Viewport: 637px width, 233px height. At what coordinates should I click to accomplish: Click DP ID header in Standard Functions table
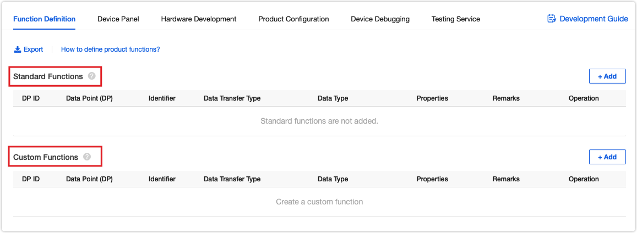[x=31, y=98]
